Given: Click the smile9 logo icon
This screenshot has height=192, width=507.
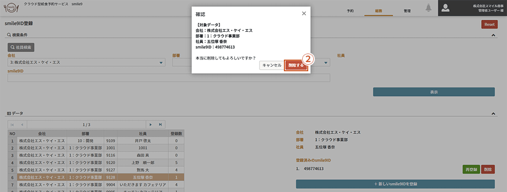Looking at the screenshot, I should point(11,8).
